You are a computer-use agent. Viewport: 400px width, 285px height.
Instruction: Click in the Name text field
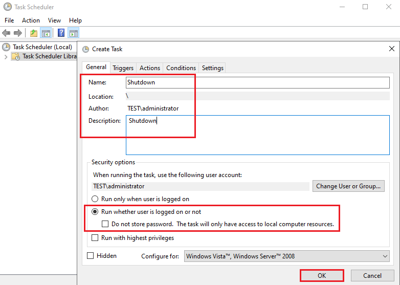[257, 82]
